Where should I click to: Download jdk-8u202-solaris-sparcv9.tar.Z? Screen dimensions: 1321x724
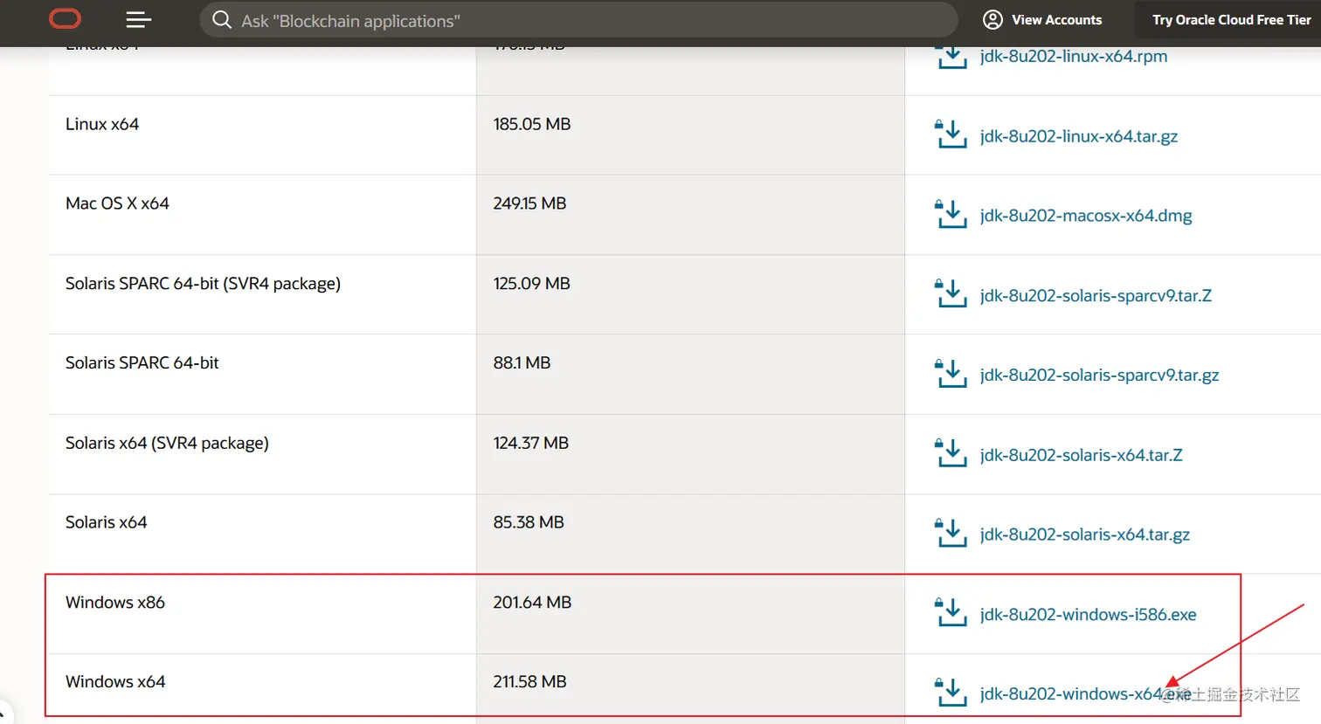tap(1096, 295)
